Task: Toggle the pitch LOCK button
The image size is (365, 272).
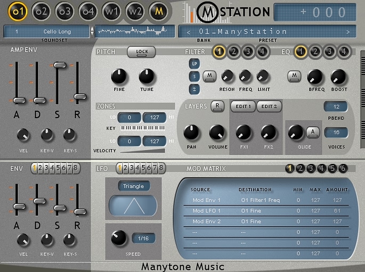Action: tap(141, 52)
